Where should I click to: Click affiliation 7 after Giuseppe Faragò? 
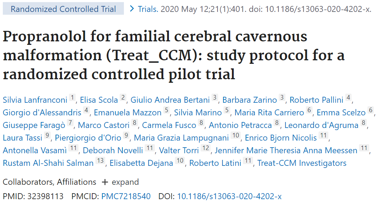71,123
